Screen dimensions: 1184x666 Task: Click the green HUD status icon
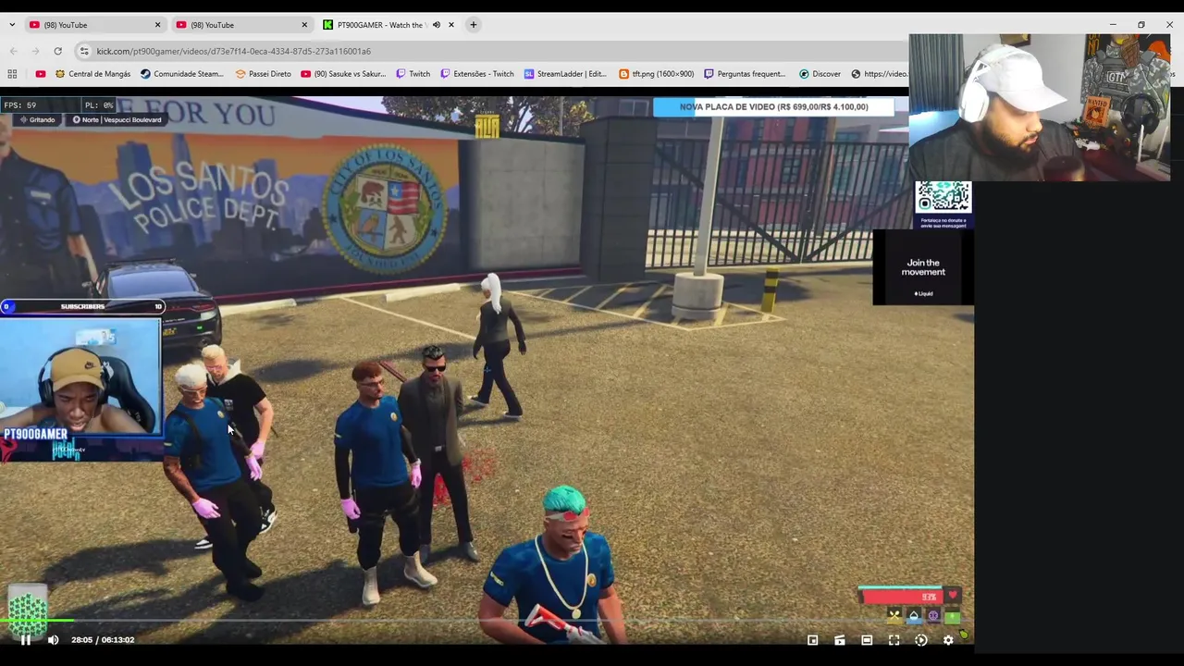pos(953,616)
